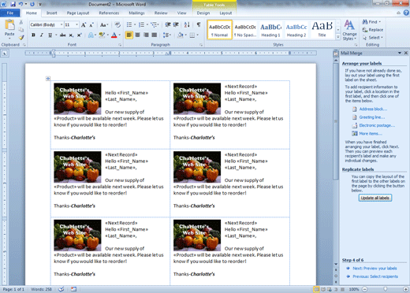Click the Update all labels button
This screenshot has height=293, width=410.
coord(375,198)
